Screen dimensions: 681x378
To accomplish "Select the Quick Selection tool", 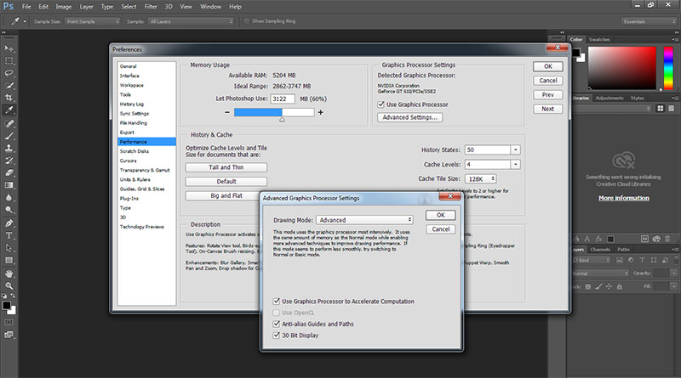I will (x=9, y=86).
